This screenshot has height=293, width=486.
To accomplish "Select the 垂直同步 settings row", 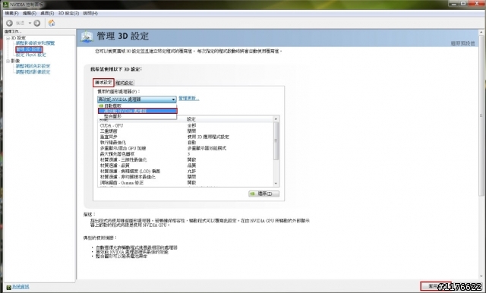I will coord(186,137).
